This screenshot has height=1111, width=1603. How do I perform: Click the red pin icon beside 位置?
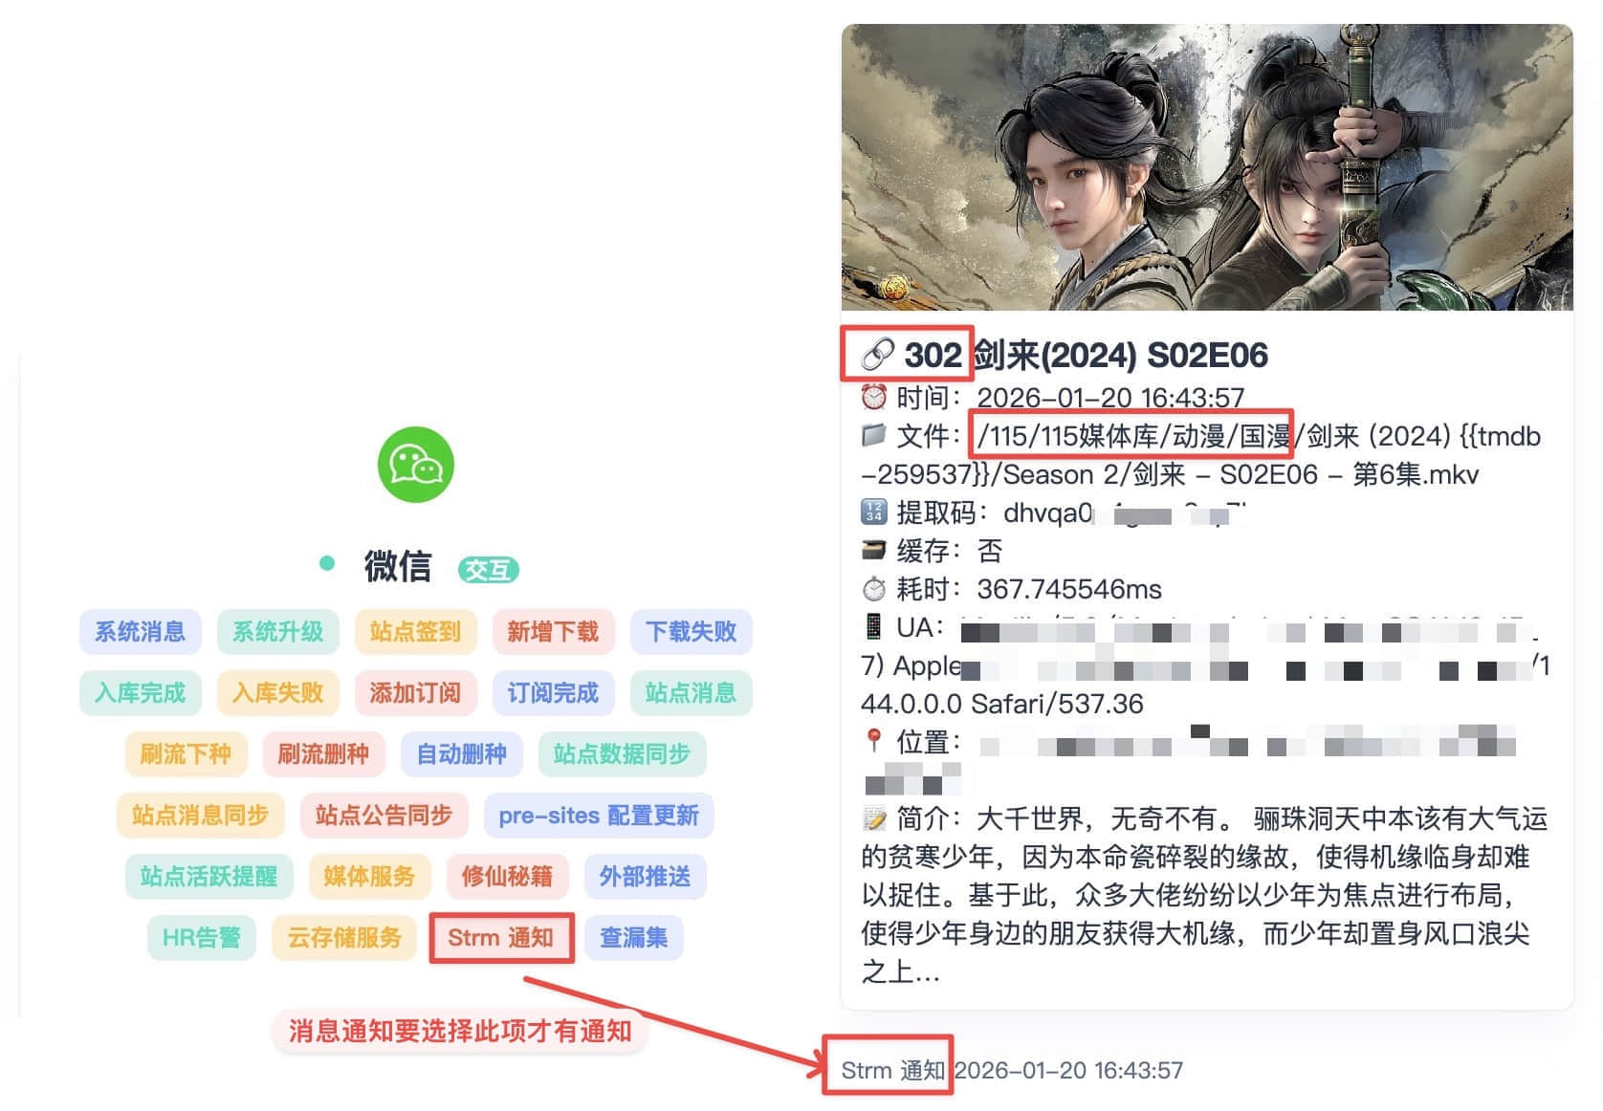(x=873, y=741)
